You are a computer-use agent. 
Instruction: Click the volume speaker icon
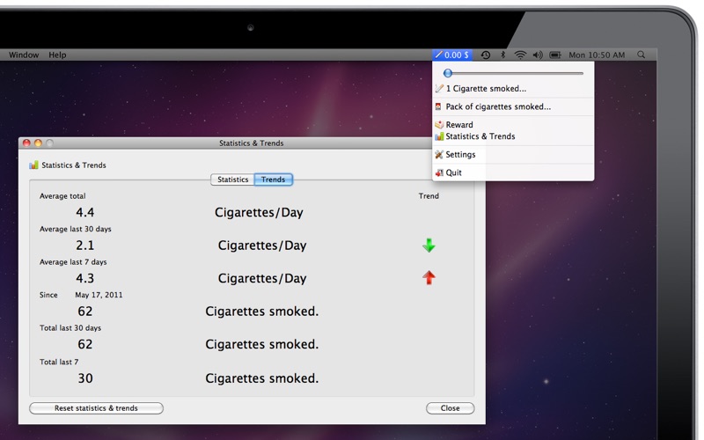[x=538, y=55]
